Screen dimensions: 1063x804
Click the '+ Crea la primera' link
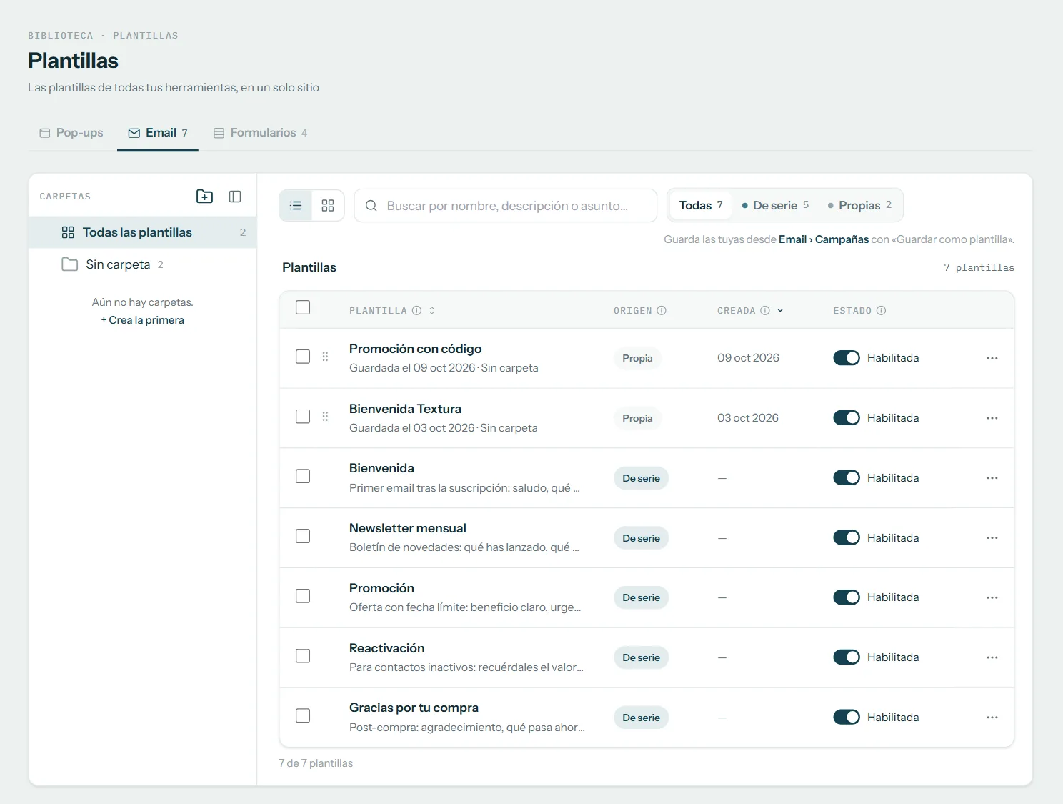142,320
